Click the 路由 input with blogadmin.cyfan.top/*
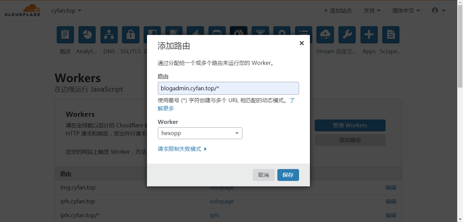This screenshot has width=463, height=222. tap(228, 88)
